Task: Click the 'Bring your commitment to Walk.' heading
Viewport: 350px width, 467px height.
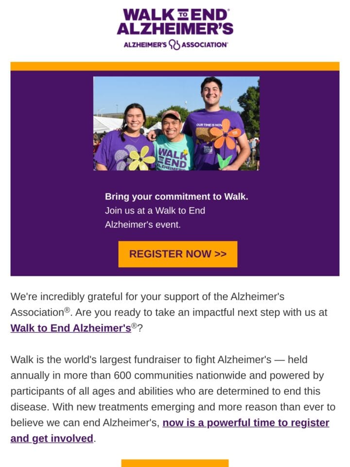Action: [x=176, y=197]
